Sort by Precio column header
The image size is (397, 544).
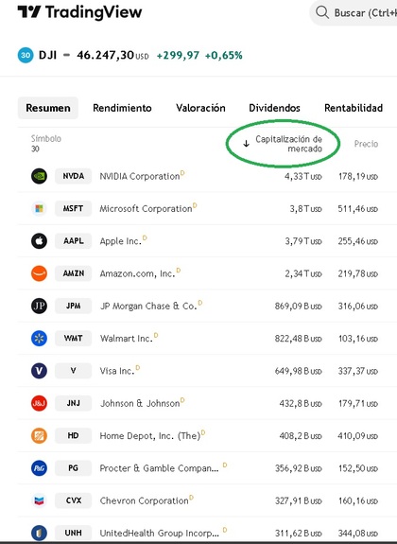[x=366, y=144]
